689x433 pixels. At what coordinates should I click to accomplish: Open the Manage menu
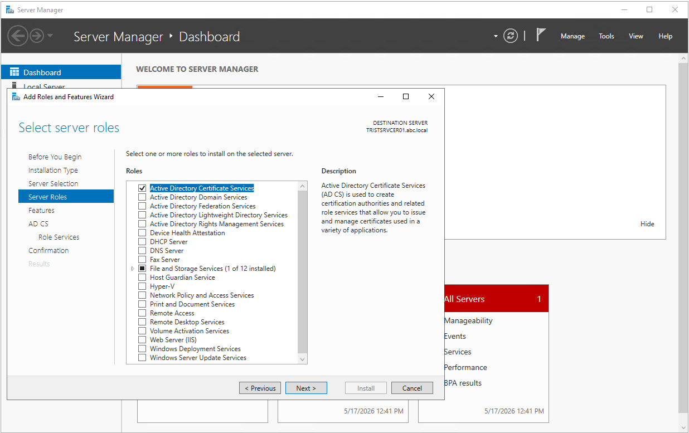(x=572, y=36)
